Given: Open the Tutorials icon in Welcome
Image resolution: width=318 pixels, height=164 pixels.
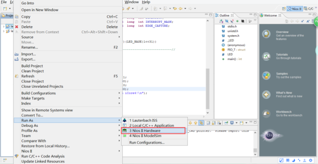Looking at the screenshot, I should [x=266, y=56].
